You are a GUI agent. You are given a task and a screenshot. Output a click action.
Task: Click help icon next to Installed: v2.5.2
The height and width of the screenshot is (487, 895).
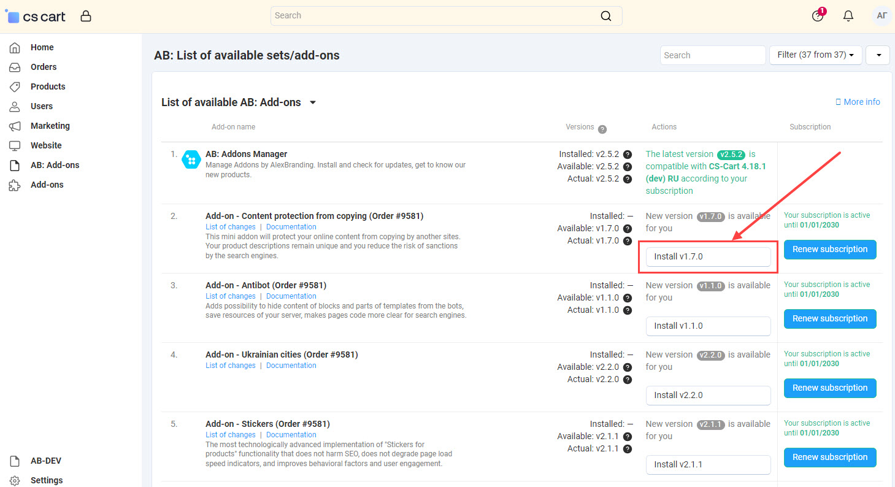click(627, 155)
